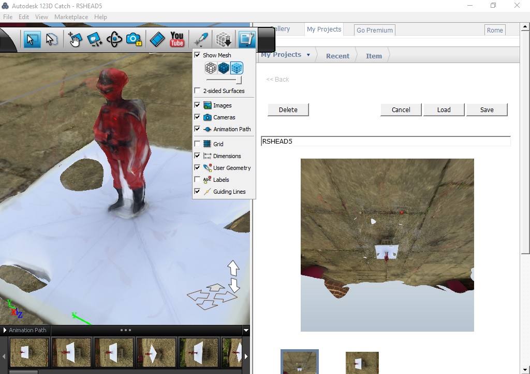This screenshot has height=374, width=530.
Task: Toggle the Guiding Lines checkbox
Action: pyautogui.click(x=197, y=191)
